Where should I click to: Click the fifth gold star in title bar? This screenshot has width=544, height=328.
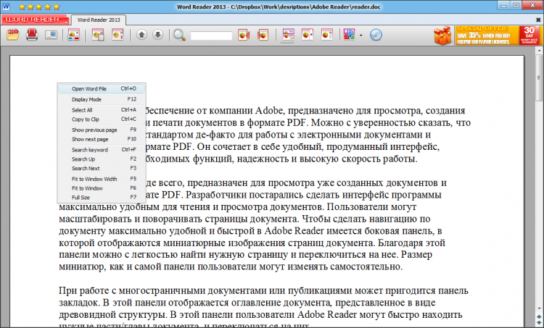coord(57,7)
